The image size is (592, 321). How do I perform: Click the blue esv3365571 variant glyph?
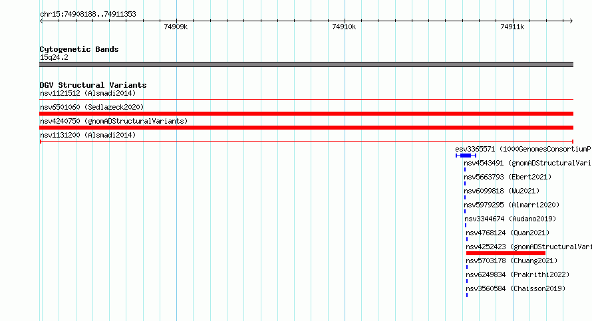point(466,156)
